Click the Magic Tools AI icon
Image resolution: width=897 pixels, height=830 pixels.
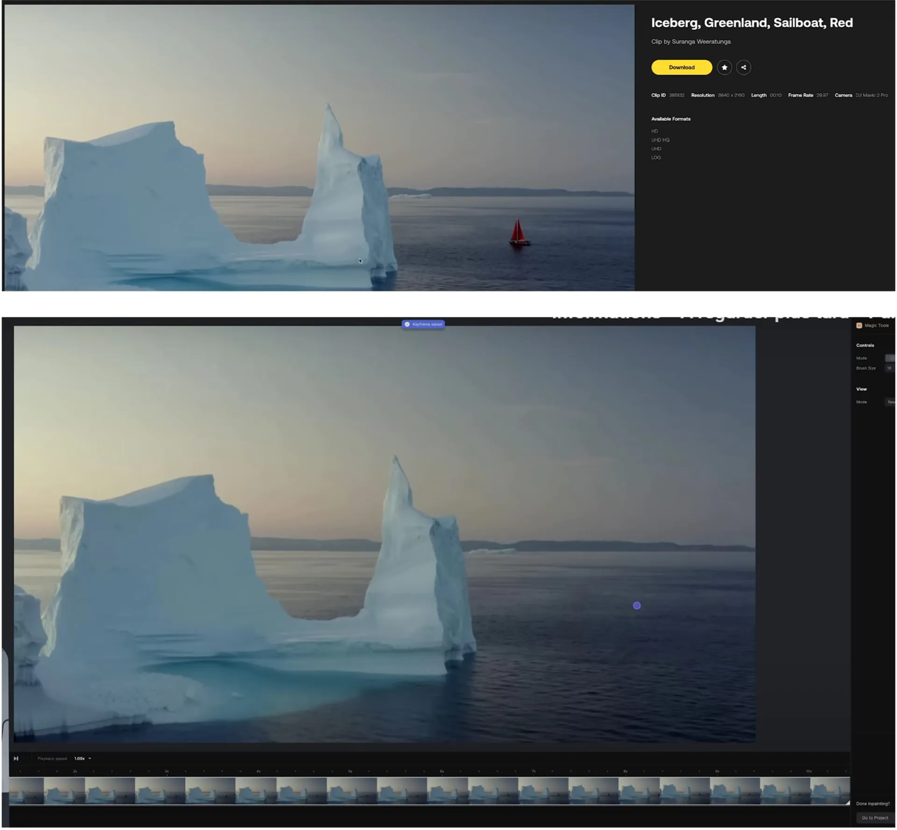coord(859,326)
